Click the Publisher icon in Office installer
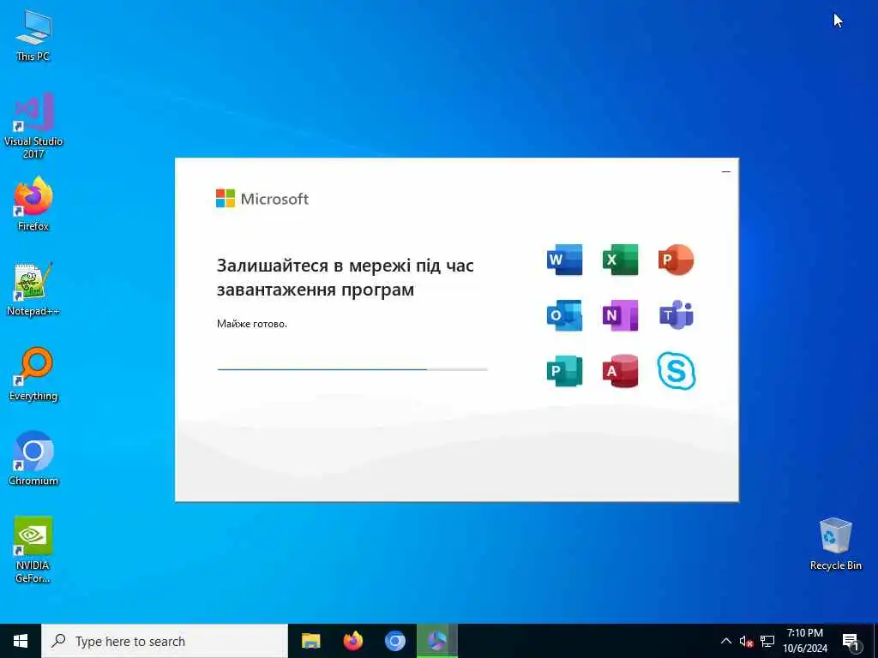Screen dimensions: 878x658 tap(564, 370)
